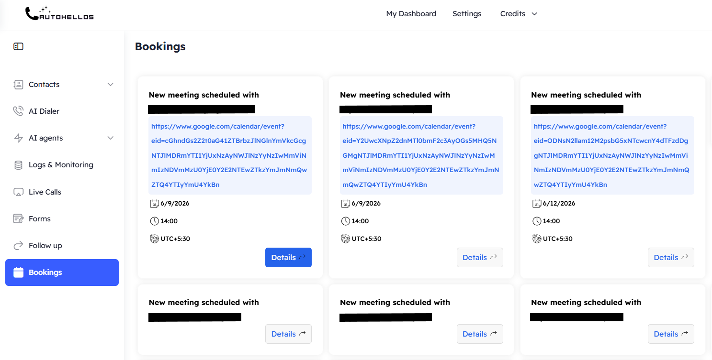Click the Bookings calendar icon in sidebar

[18, 273]
